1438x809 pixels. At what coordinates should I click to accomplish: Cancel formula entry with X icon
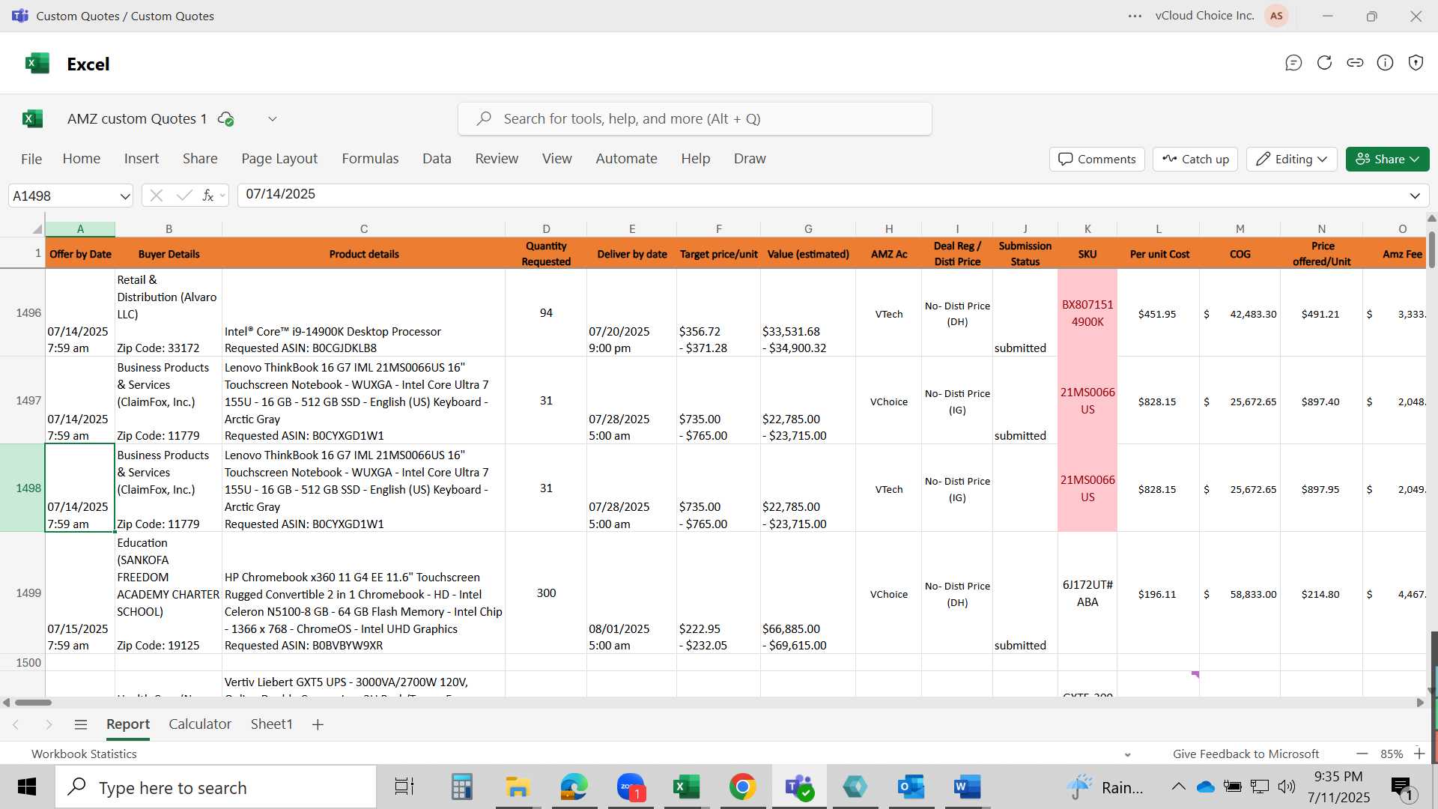[156, 196]
